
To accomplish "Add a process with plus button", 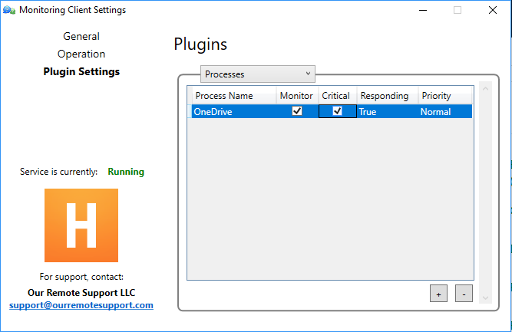I will 438,293.
